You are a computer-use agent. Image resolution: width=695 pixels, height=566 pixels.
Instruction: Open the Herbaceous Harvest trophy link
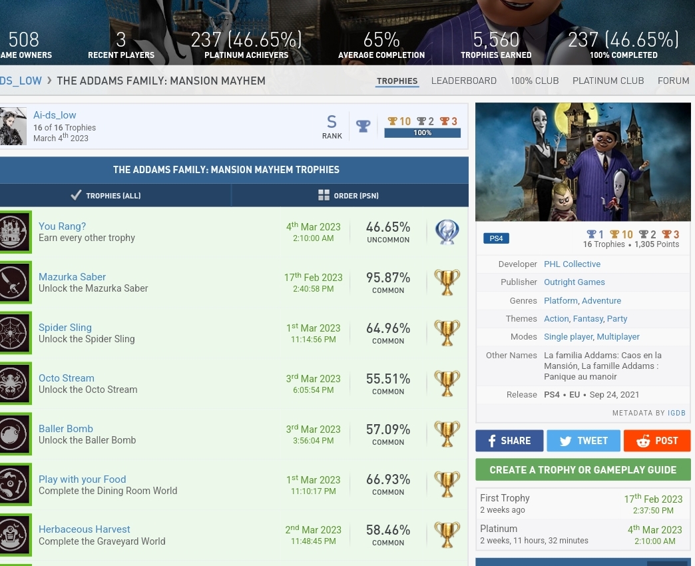click(x=85, y=529)
